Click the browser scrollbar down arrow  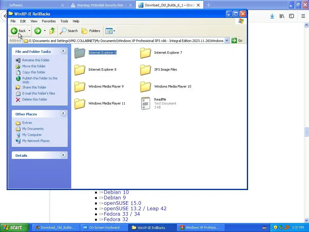pyautogui.click(x=306, y=220)
